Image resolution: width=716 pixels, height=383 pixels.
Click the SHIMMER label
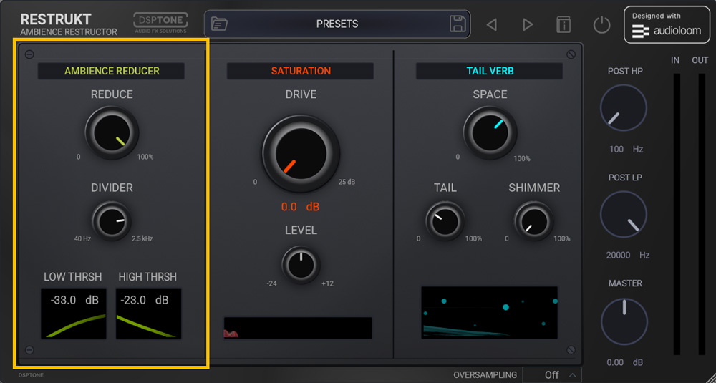pos(534,188)
